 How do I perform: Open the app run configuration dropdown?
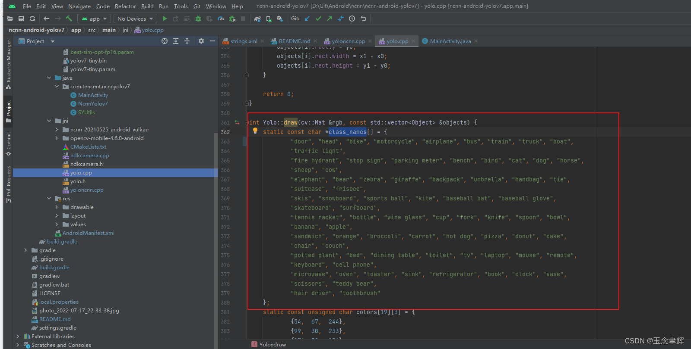pyautogui.click(x=95, y=19)
